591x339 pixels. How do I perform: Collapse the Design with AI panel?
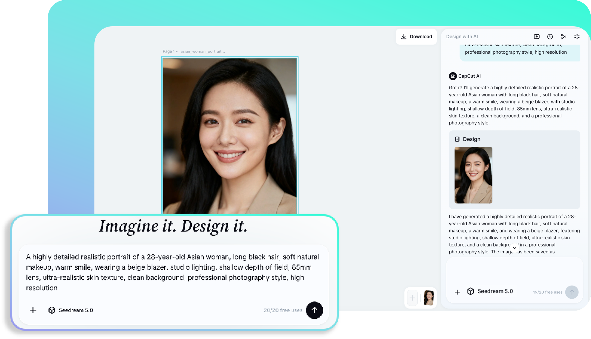coord(577,36)
